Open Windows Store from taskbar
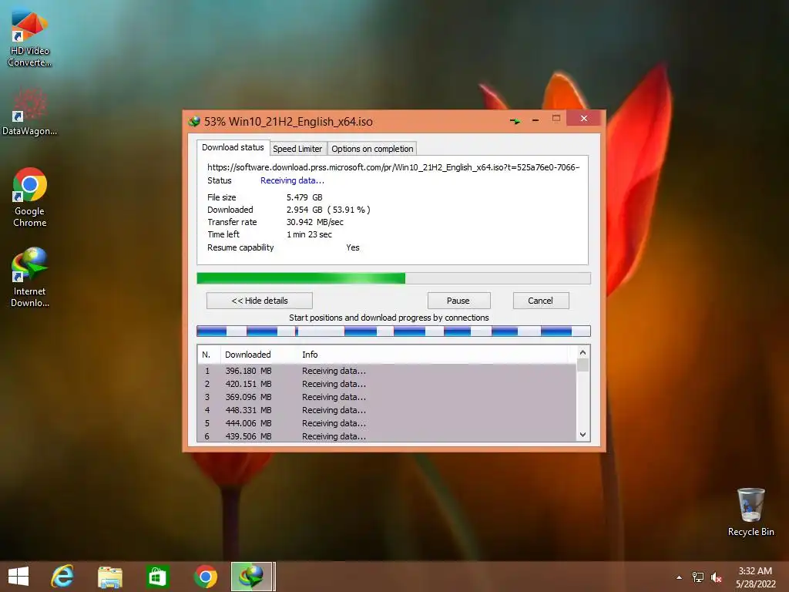The height and width of the screenshot is (592, 789). click(157, 577)
